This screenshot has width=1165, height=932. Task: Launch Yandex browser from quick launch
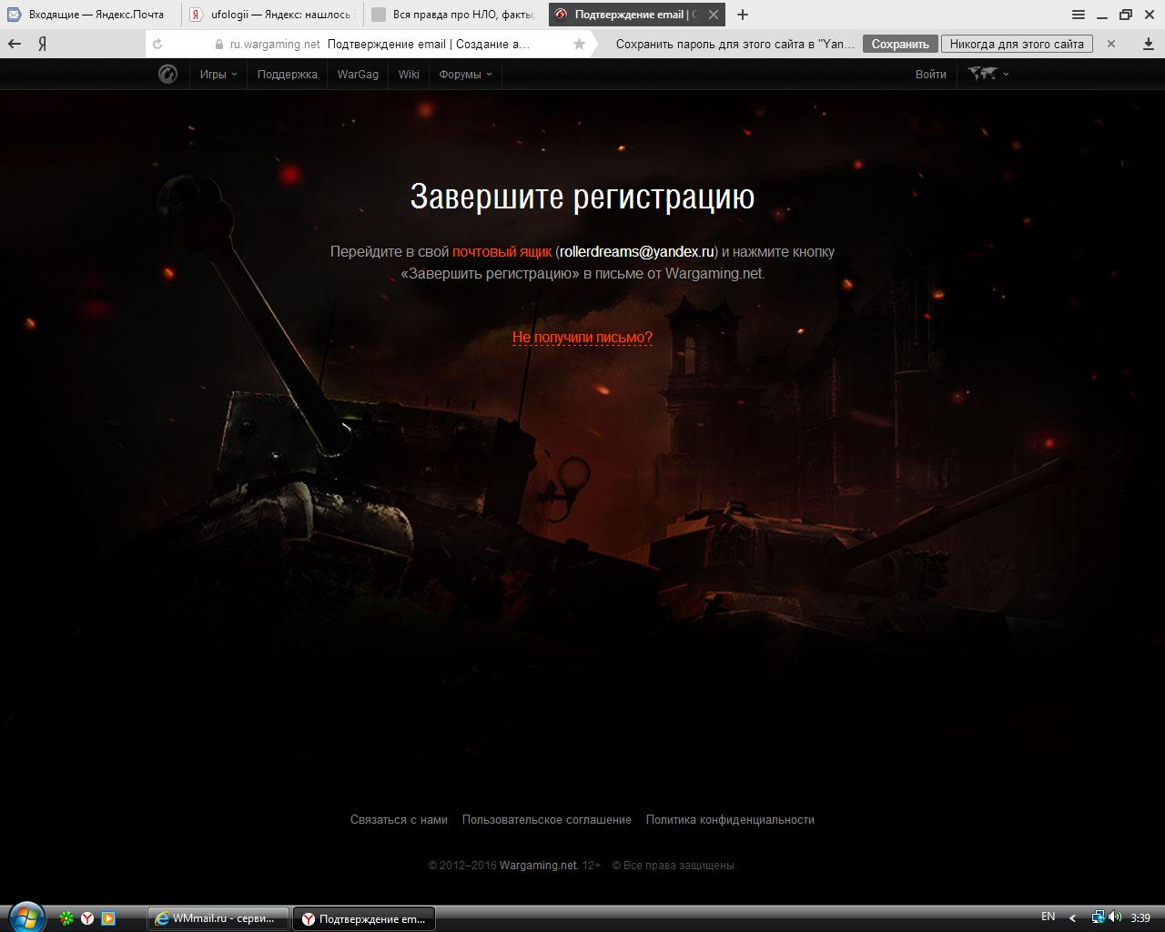tap(87, 918)
